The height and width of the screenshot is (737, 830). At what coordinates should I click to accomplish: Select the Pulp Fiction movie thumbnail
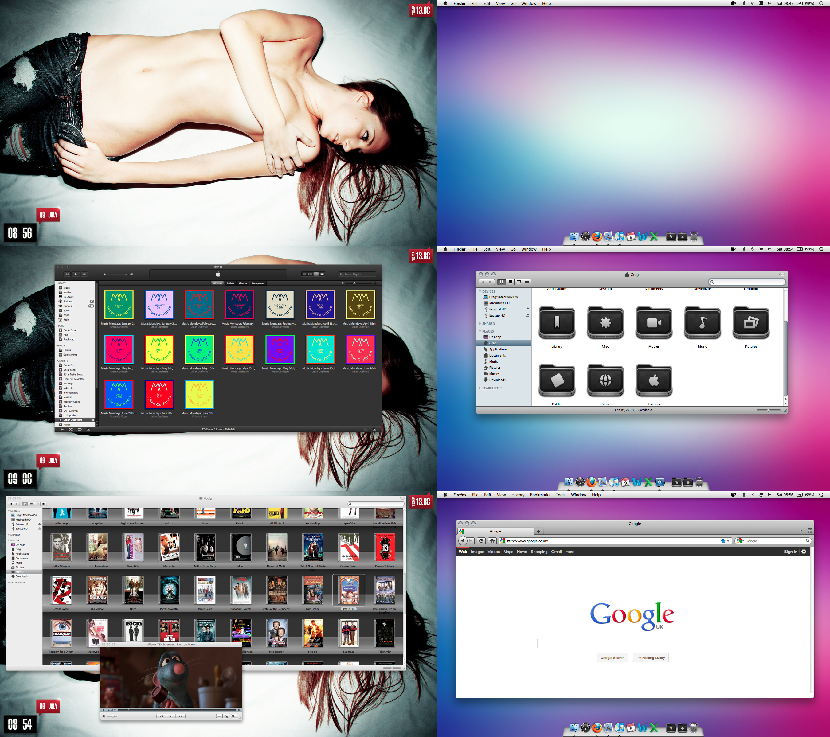pos(313,590)
